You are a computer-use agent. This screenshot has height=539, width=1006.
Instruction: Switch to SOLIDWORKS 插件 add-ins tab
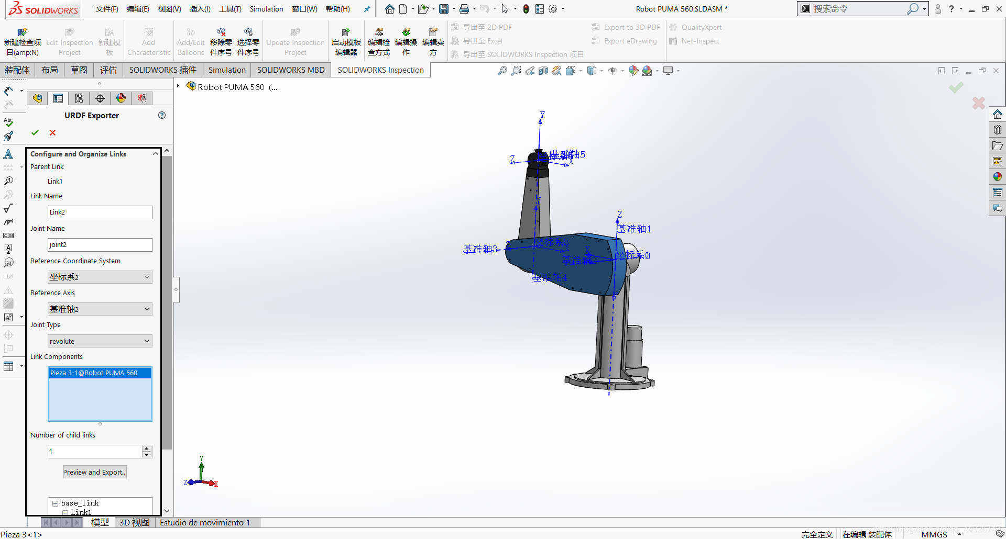click(x=163, y=70)
